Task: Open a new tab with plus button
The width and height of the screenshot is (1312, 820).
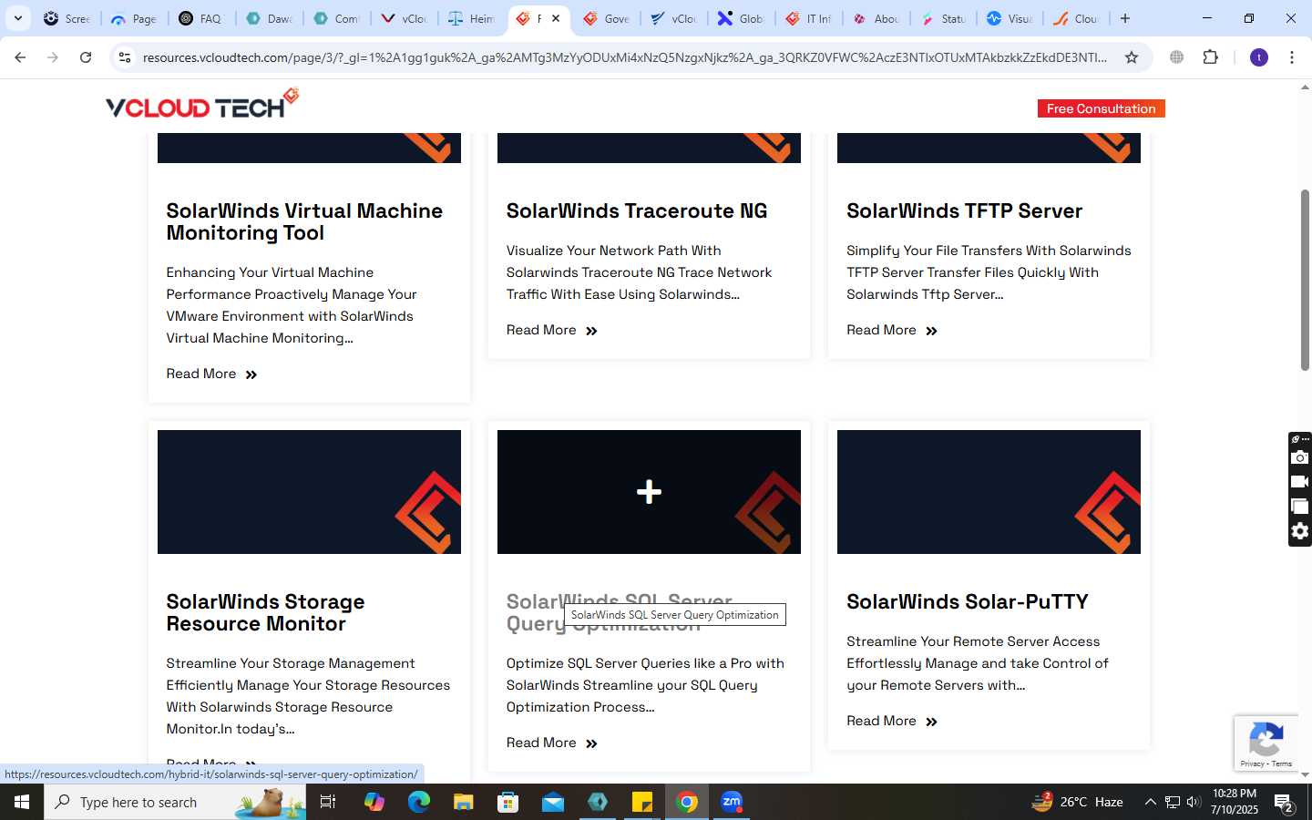Action: [x=1125, y=18]
